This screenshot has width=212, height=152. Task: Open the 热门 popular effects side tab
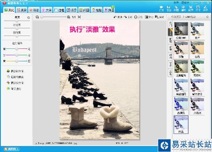tap(171, 24)
